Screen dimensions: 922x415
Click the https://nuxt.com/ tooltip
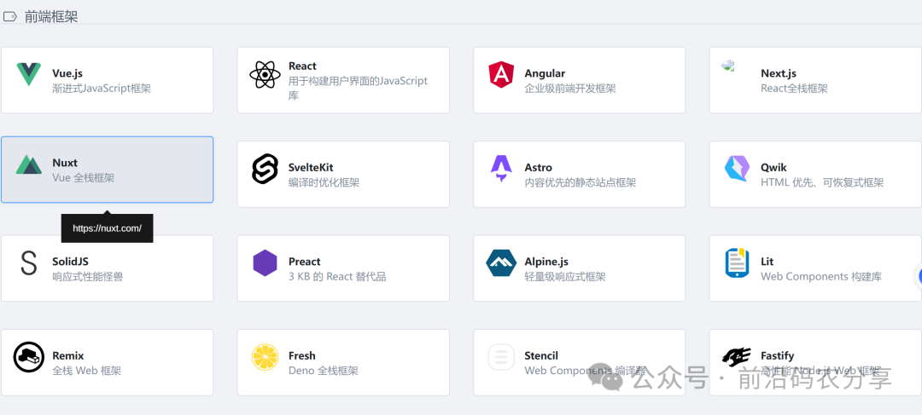[x=107, y=228]
